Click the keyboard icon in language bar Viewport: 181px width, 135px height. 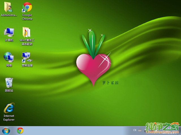point(140,130)
